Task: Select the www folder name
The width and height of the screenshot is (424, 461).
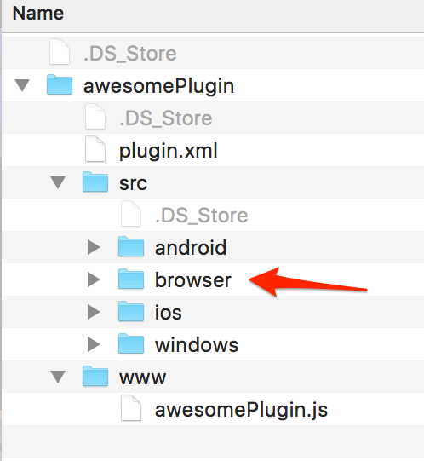Action: click(142, 378)
